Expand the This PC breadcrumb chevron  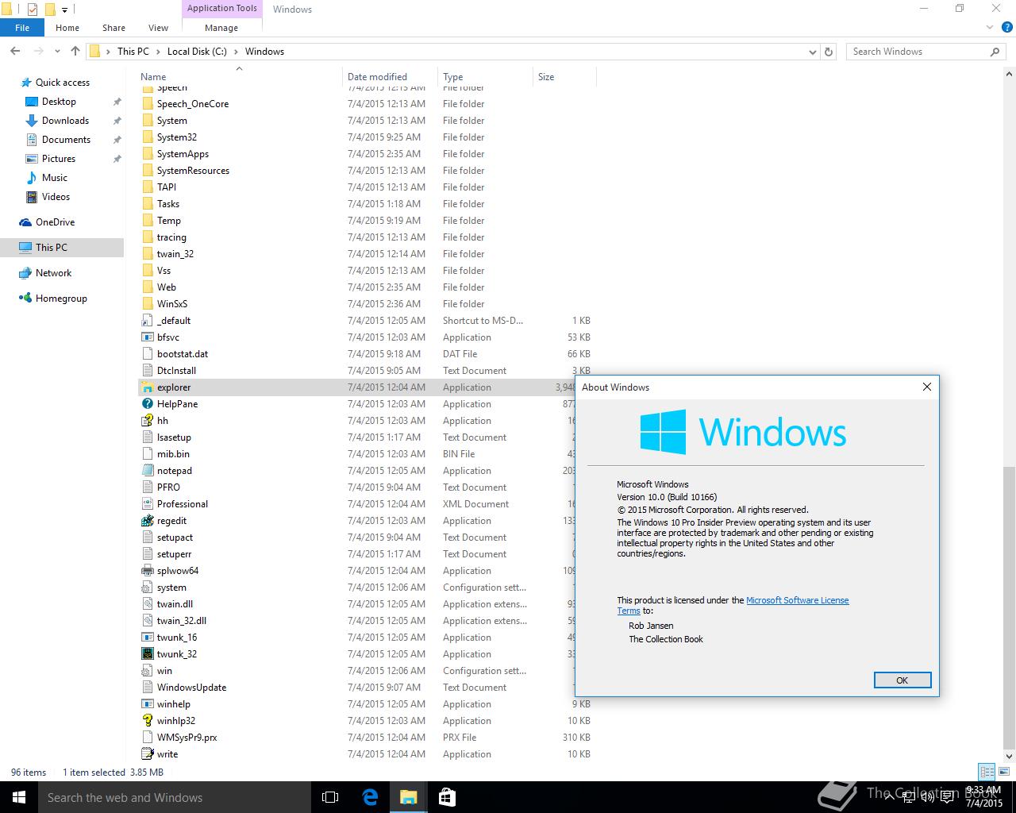pos(158,52)
